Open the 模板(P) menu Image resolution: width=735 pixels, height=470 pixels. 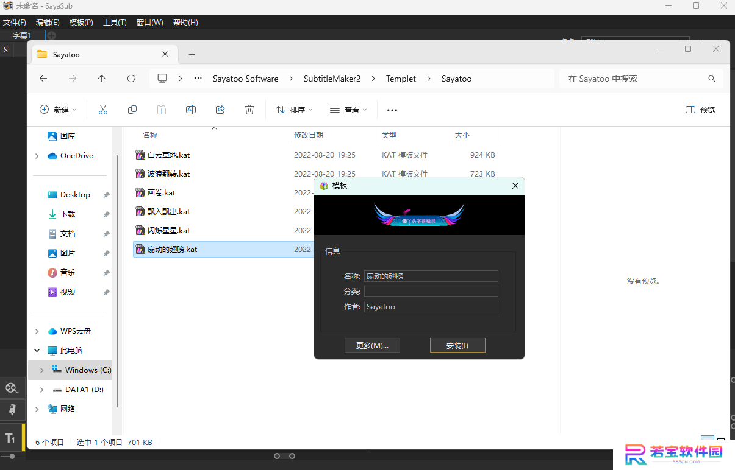coord(81,23)
